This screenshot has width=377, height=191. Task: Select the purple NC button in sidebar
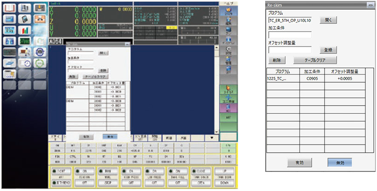[x=228, y=108]
